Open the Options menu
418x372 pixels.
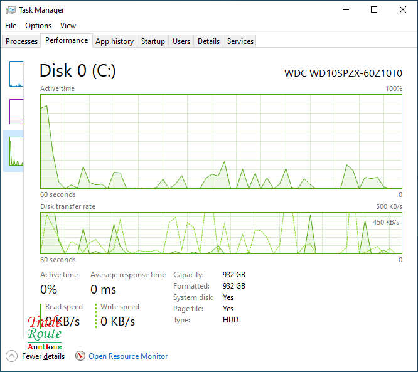[x=38, y=26]
